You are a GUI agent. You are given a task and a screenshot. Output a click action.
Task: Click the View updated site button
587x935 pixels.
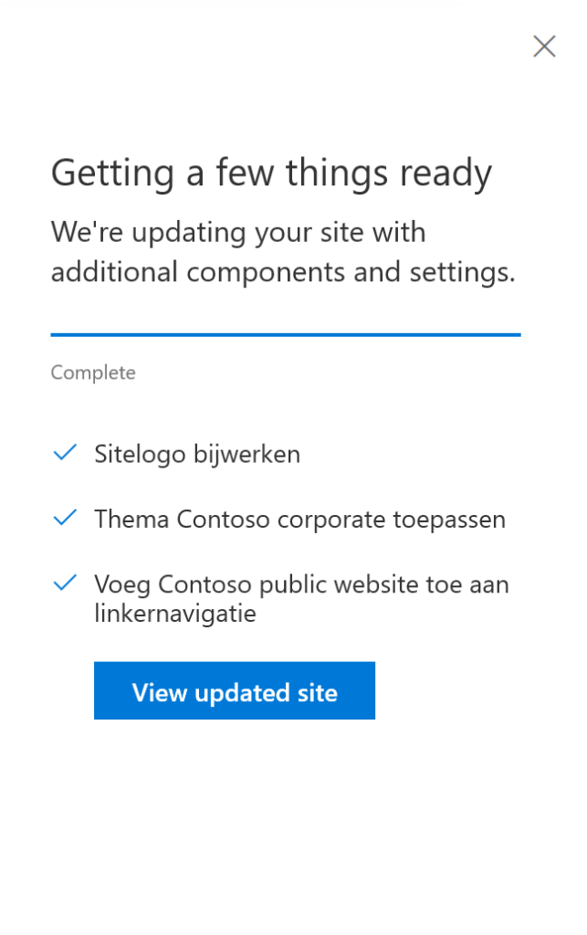[x=235, y=691]
